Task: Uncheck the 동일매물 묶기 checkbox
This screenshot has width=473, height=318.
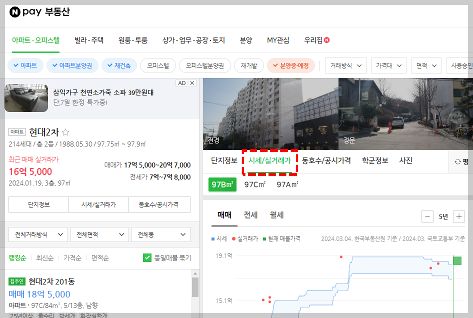Action: pos(147,257)
